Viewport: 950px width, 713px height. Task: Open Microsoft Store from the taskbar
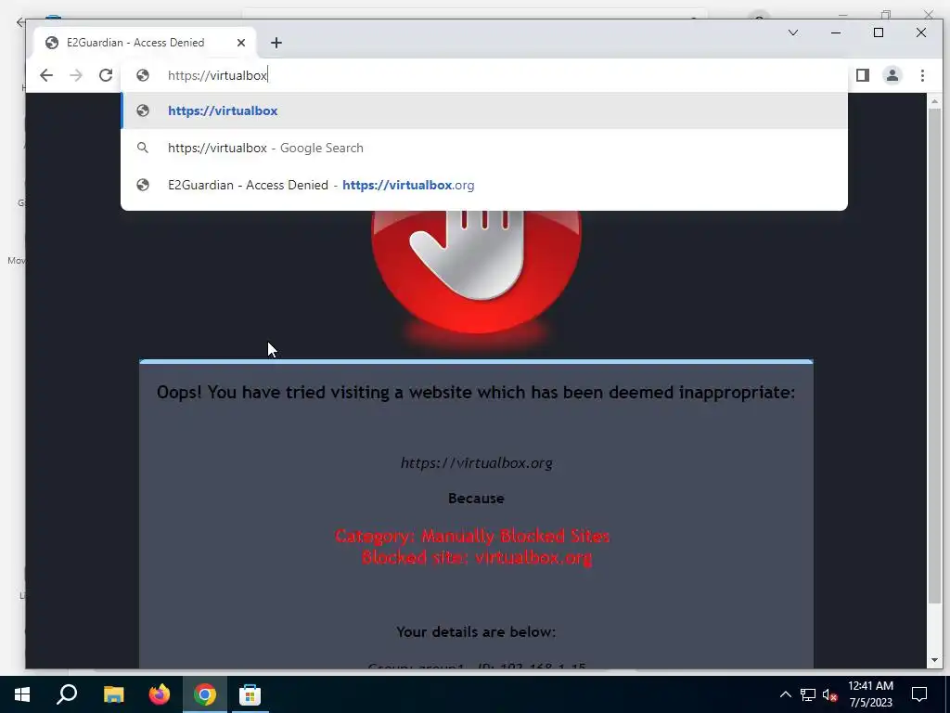250,694
